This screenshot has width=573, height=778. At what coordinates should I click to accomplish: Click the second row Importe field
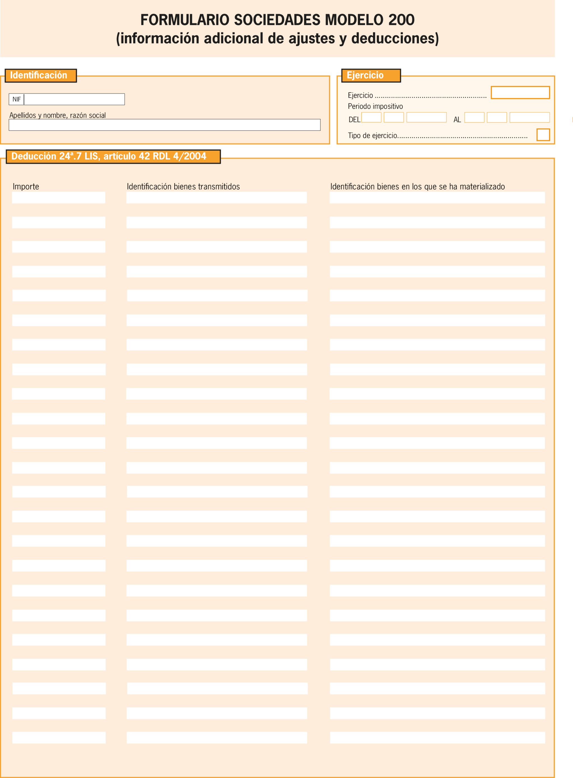[x=59, y=222]
